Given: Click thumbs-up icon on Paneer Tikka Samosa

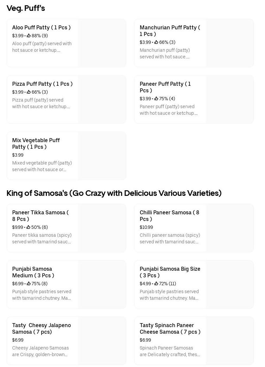Looking at the screenshot, I should [28, 227].
